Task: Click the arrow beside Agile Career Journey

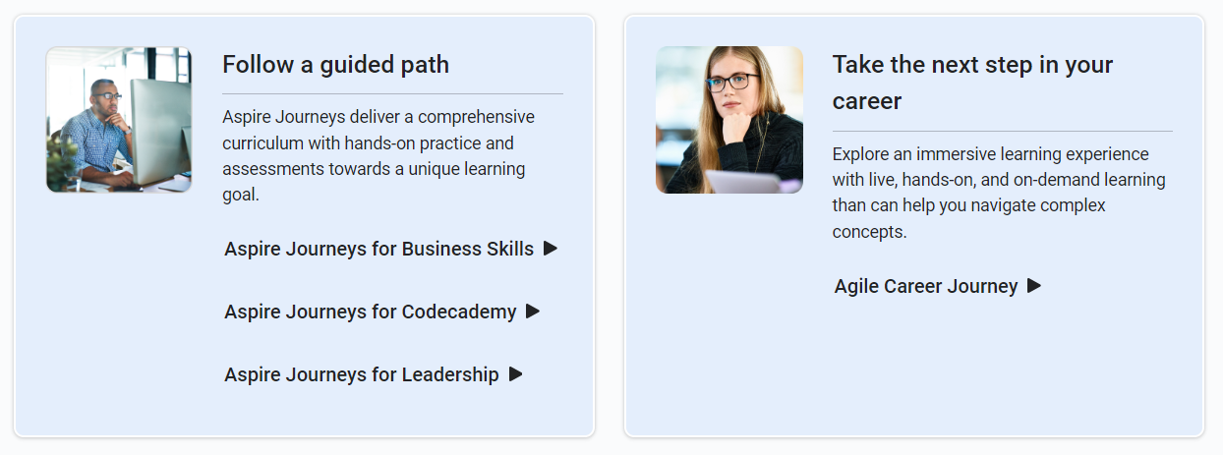Action: [x=1034, y=286]
